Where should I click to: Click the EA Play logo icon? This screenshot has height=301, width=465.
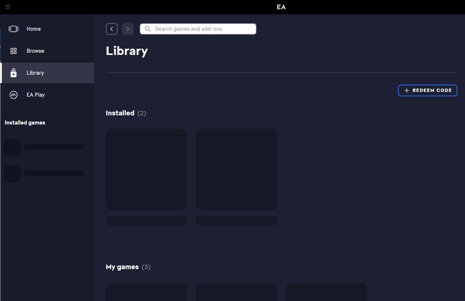tap(14, 95)
